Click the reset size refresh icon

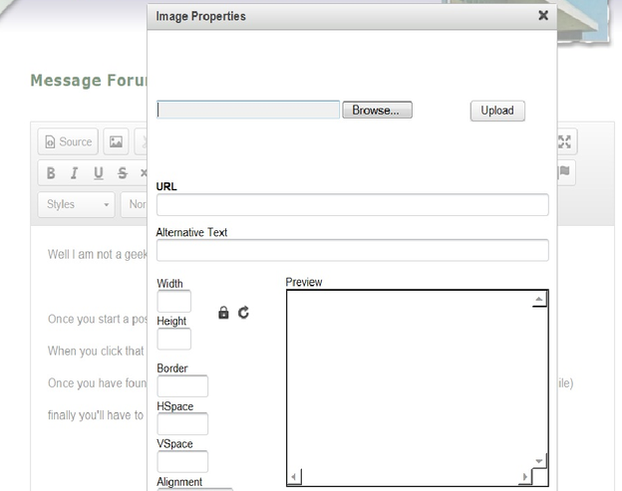[243, 313]
